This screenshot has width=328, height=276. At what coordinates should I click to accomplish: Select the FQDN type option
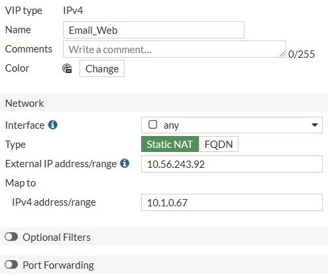coord(219,144)
